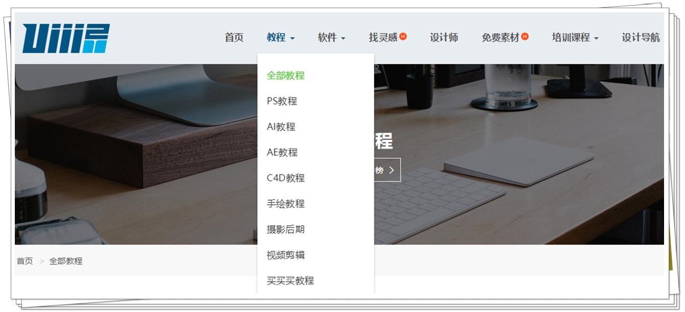Pick C4D教程 in the tutorial list

click(286, 178)
